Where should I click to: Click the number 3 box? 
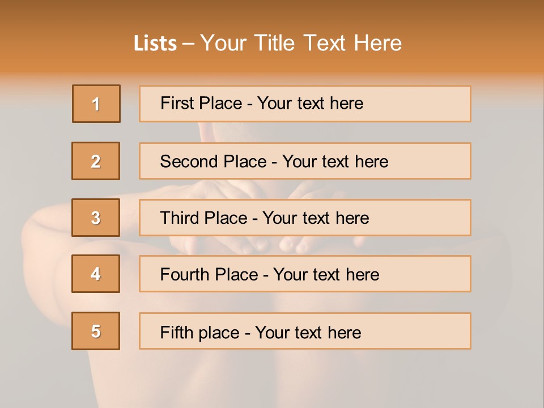coord(96,218)
